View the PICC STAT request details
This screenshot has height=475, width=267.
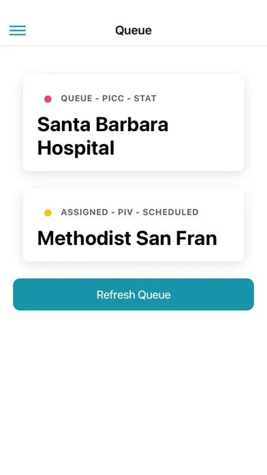[x=133, y=122]
